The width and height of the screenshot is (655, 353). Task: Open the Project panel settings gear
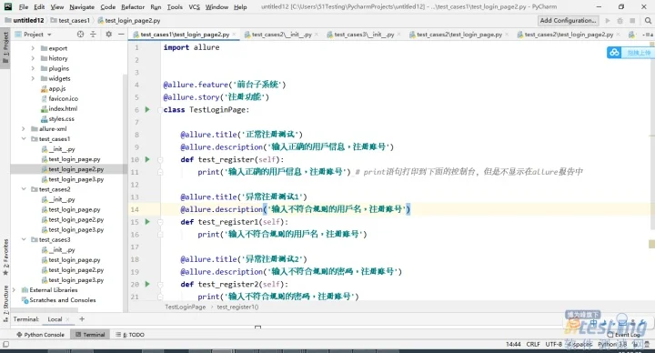pos(108,35)
